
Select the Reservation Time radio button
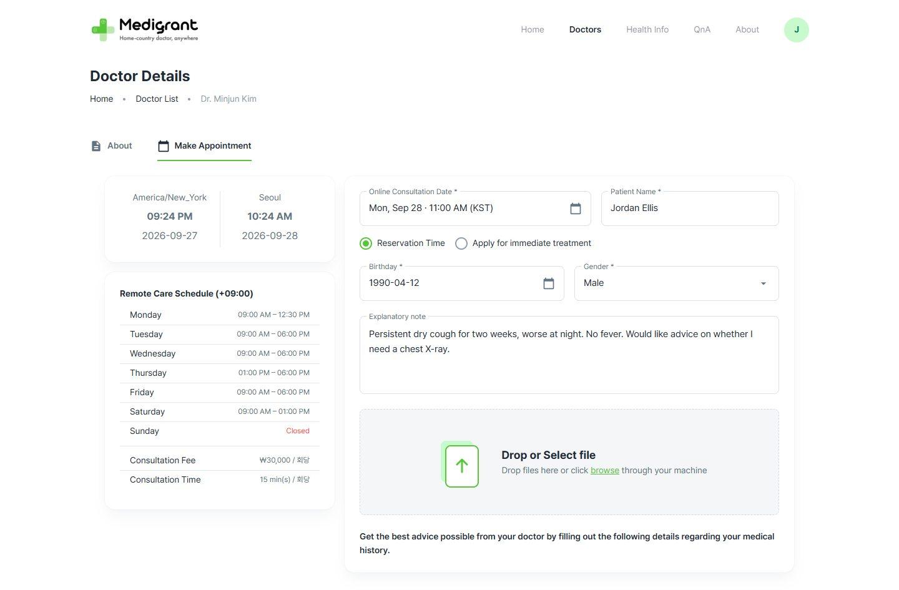(366, 243)
